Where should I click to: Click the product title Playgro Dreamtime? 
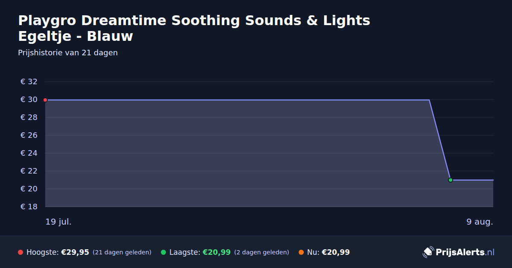(x=194, y=28)
